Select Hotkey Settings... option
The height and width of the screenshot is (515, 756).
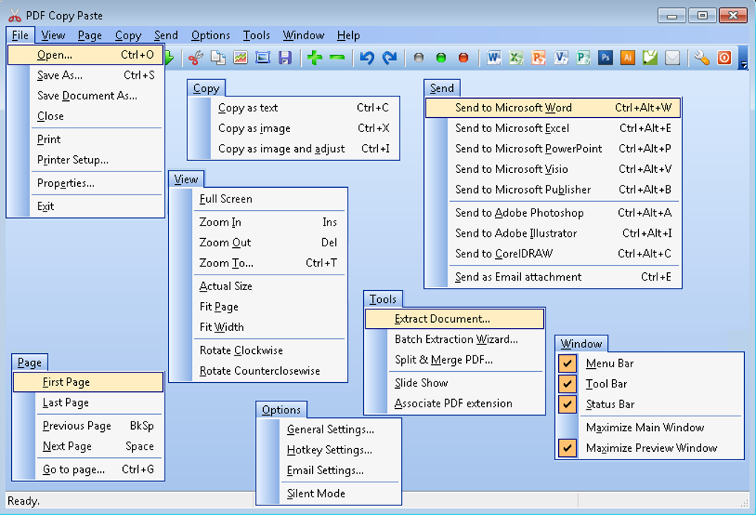(329, 450)
